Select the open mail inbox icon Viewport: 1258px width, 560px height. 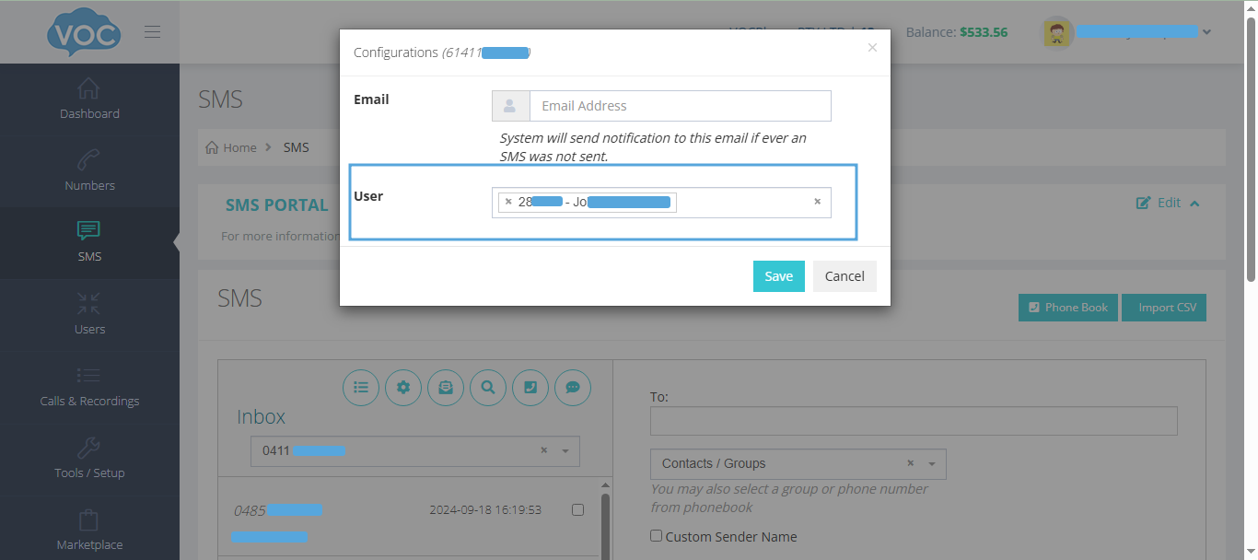pyautogui.click(x=446, y=388)
